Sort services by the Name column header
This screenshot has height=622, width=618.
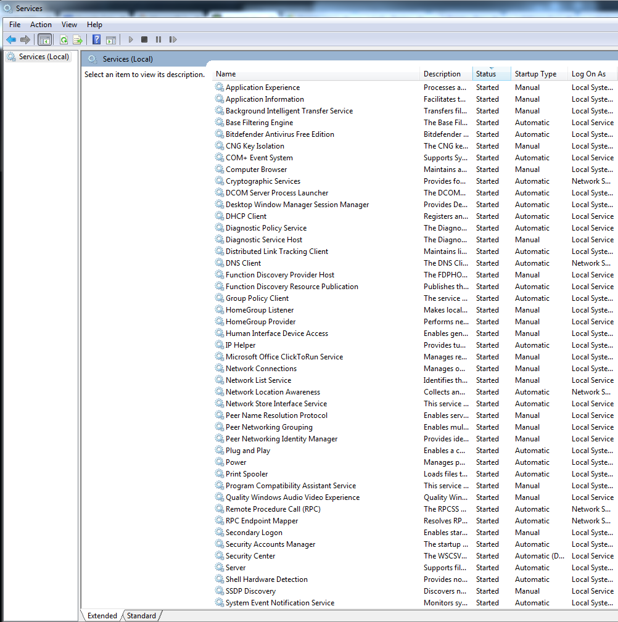point(316,74)
